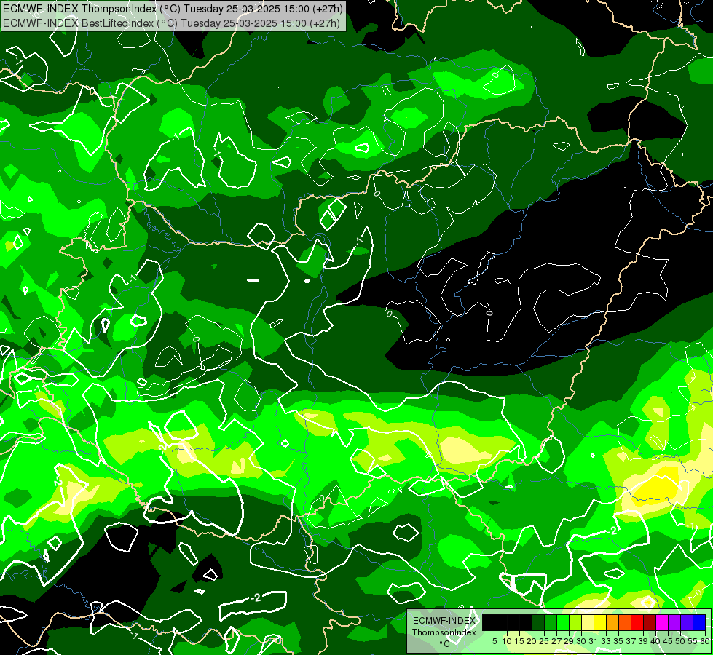Click the ThompsonIndex header line at top
Image resolution: width=713 pixels, height=655 pixels.
coord(173,8)
